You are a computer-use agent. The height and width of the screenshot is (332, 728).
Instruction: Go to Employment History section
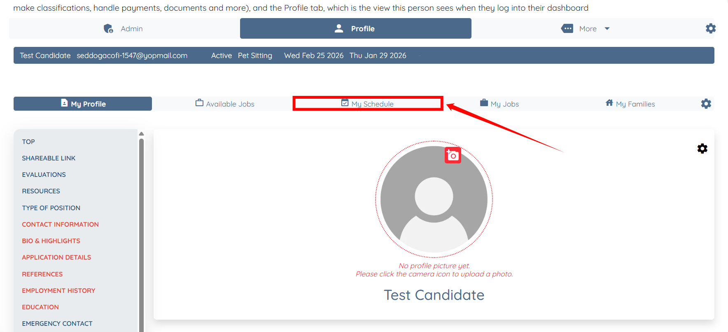(58, 290)
